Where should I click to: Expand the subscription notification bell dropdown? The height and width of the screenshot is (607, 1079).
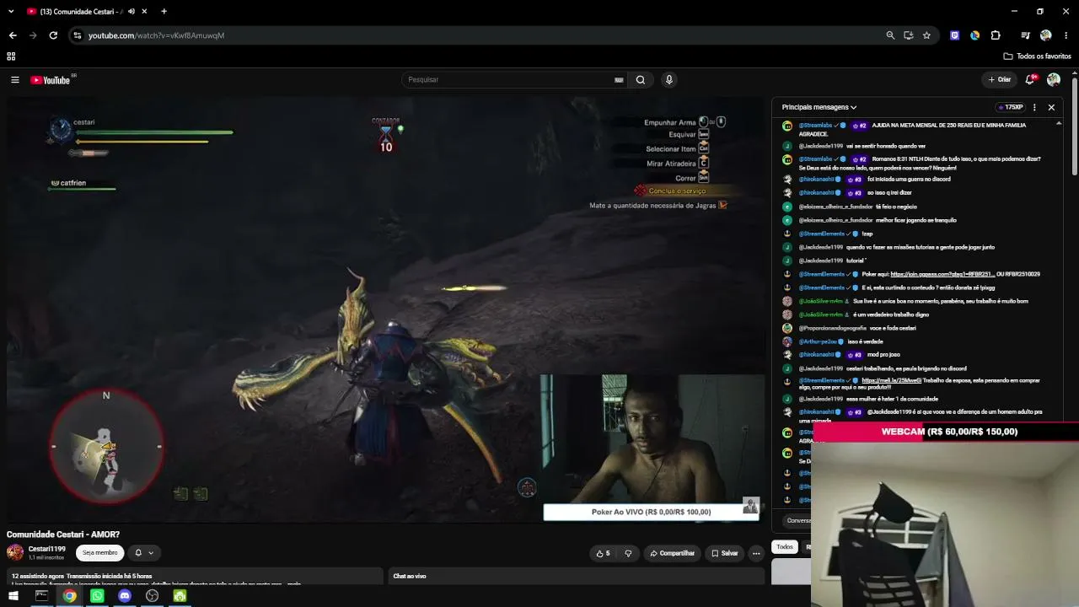pyautogui.click(x=144, y=553)
